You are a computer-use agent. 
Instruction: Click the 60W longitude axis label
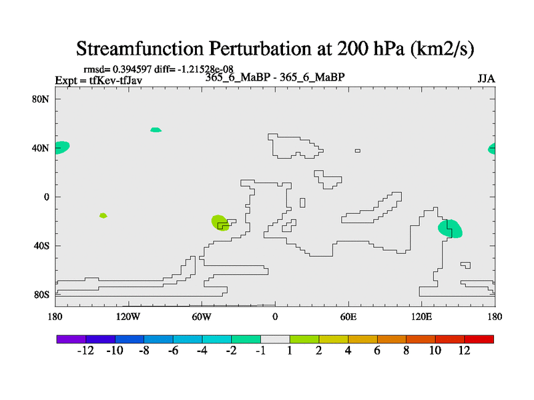(x=202, y=317)
